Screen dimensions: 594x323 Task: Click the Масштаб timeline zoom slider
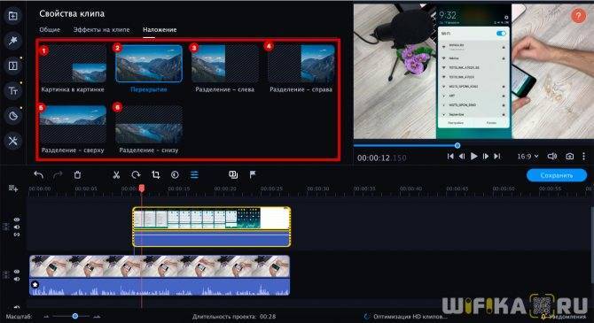click(x=71, y=316)
